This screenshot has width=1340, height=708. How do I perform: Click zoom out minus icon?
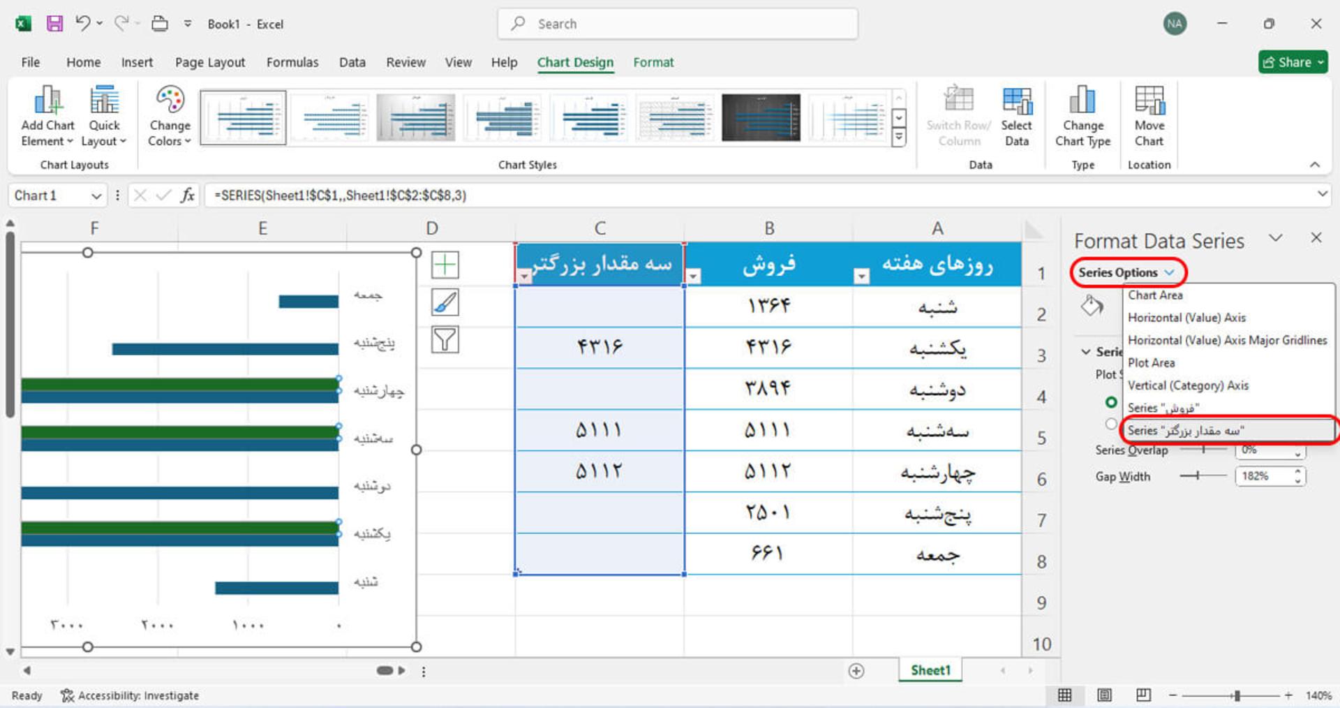tap(1172, 695)
